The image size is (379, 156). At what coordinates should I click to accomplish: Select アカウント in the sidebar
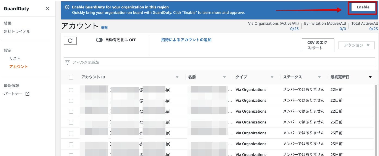click(19, 67)
